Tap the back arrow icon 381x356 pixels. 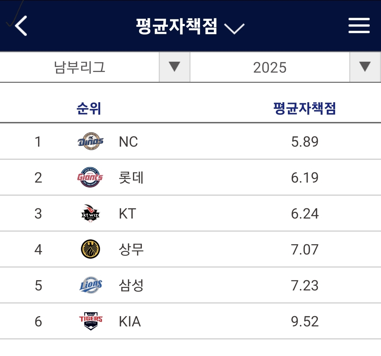21,26
